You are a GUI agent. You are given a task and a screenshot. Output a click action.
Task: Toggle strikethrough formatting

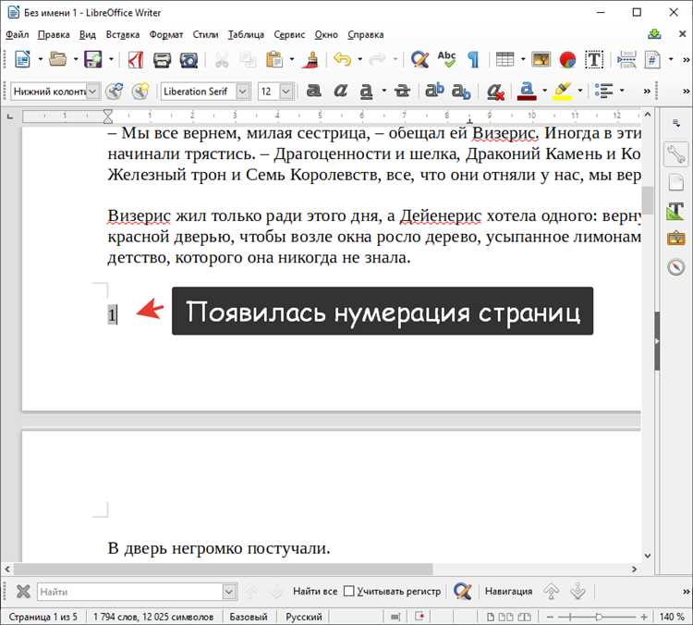pos(402,91)
